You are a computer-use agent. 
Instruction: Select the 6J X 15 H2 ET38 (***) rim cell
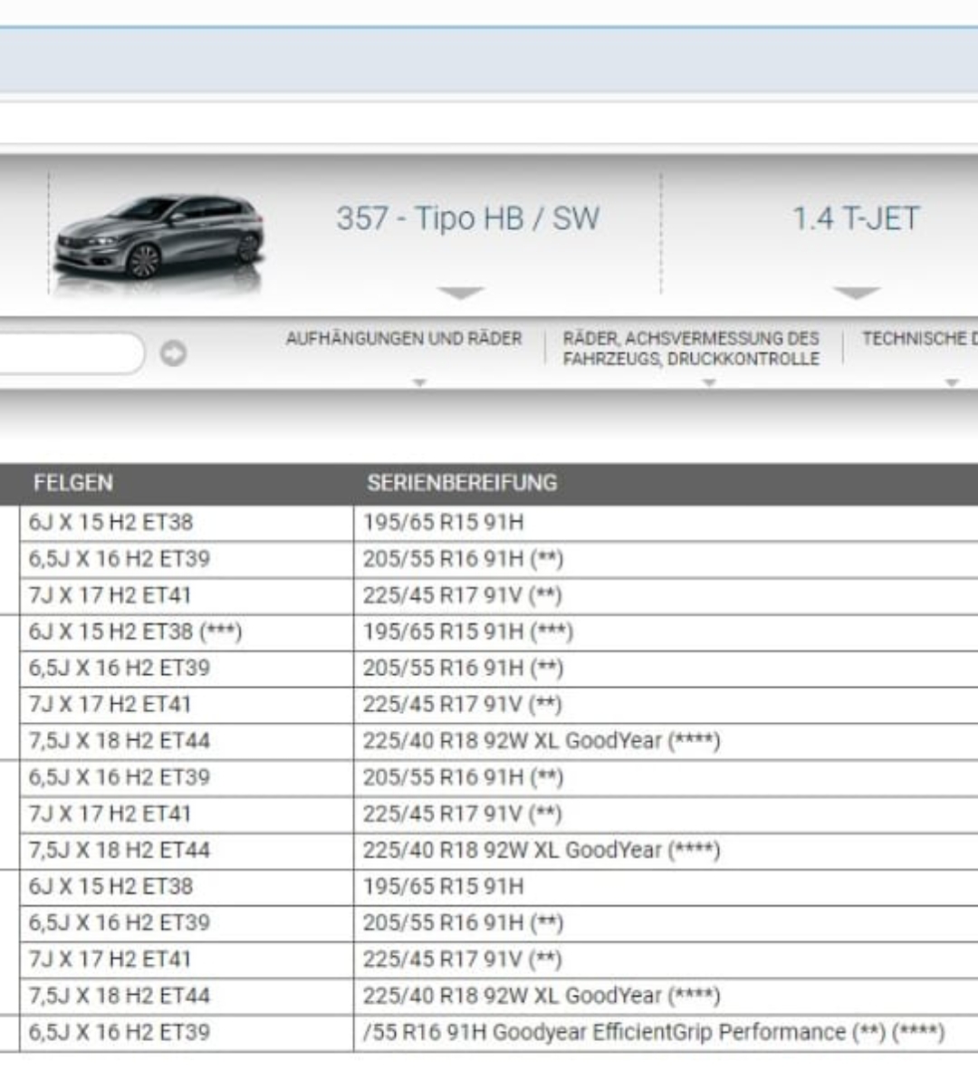tap(135, 631)
